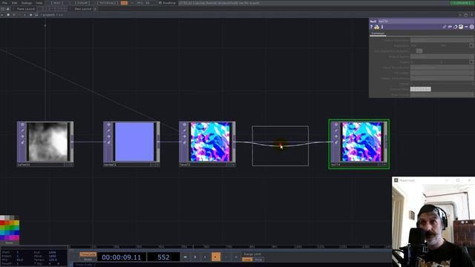Click the reset to start transport button
Image resolution: width=475 pixels, height=267 pixels.
[185, 257]
